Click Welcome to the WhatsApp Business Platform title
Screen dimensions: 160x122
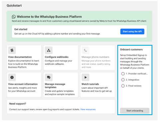[x=49, y=17]
